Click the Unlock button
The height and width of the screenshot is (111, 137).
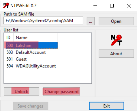[22, 91]
